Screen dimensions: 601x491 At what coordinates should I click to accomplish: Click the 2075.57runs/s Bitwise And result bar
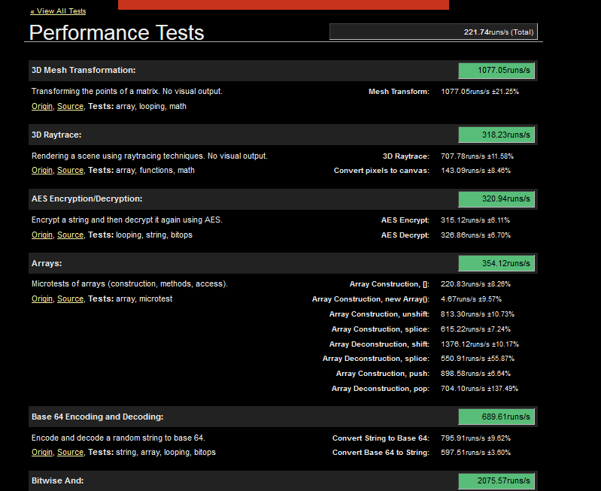(496, 480)
